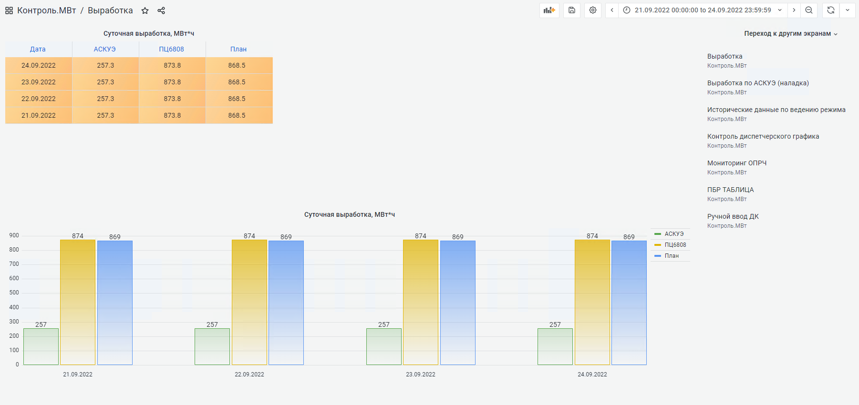Collapse the Переход к другим экранам panel menu
Image resolution: width=859 pixels, height=405 pixels.
coord(790,33)
